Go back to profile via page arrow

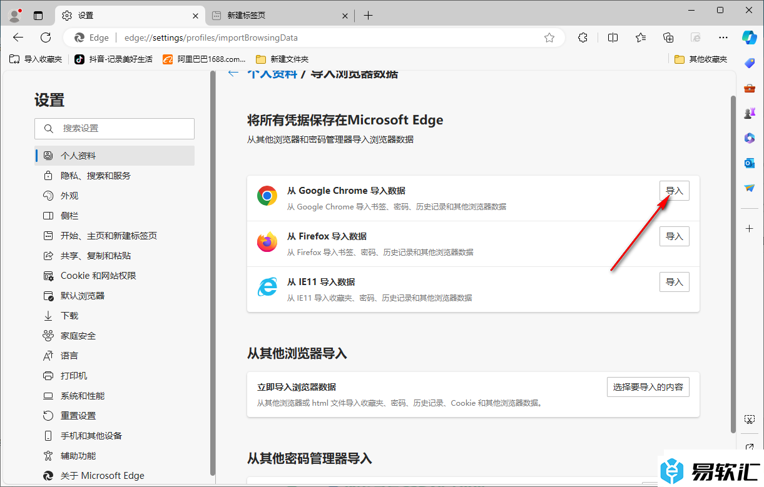click(x=233, y=74)
